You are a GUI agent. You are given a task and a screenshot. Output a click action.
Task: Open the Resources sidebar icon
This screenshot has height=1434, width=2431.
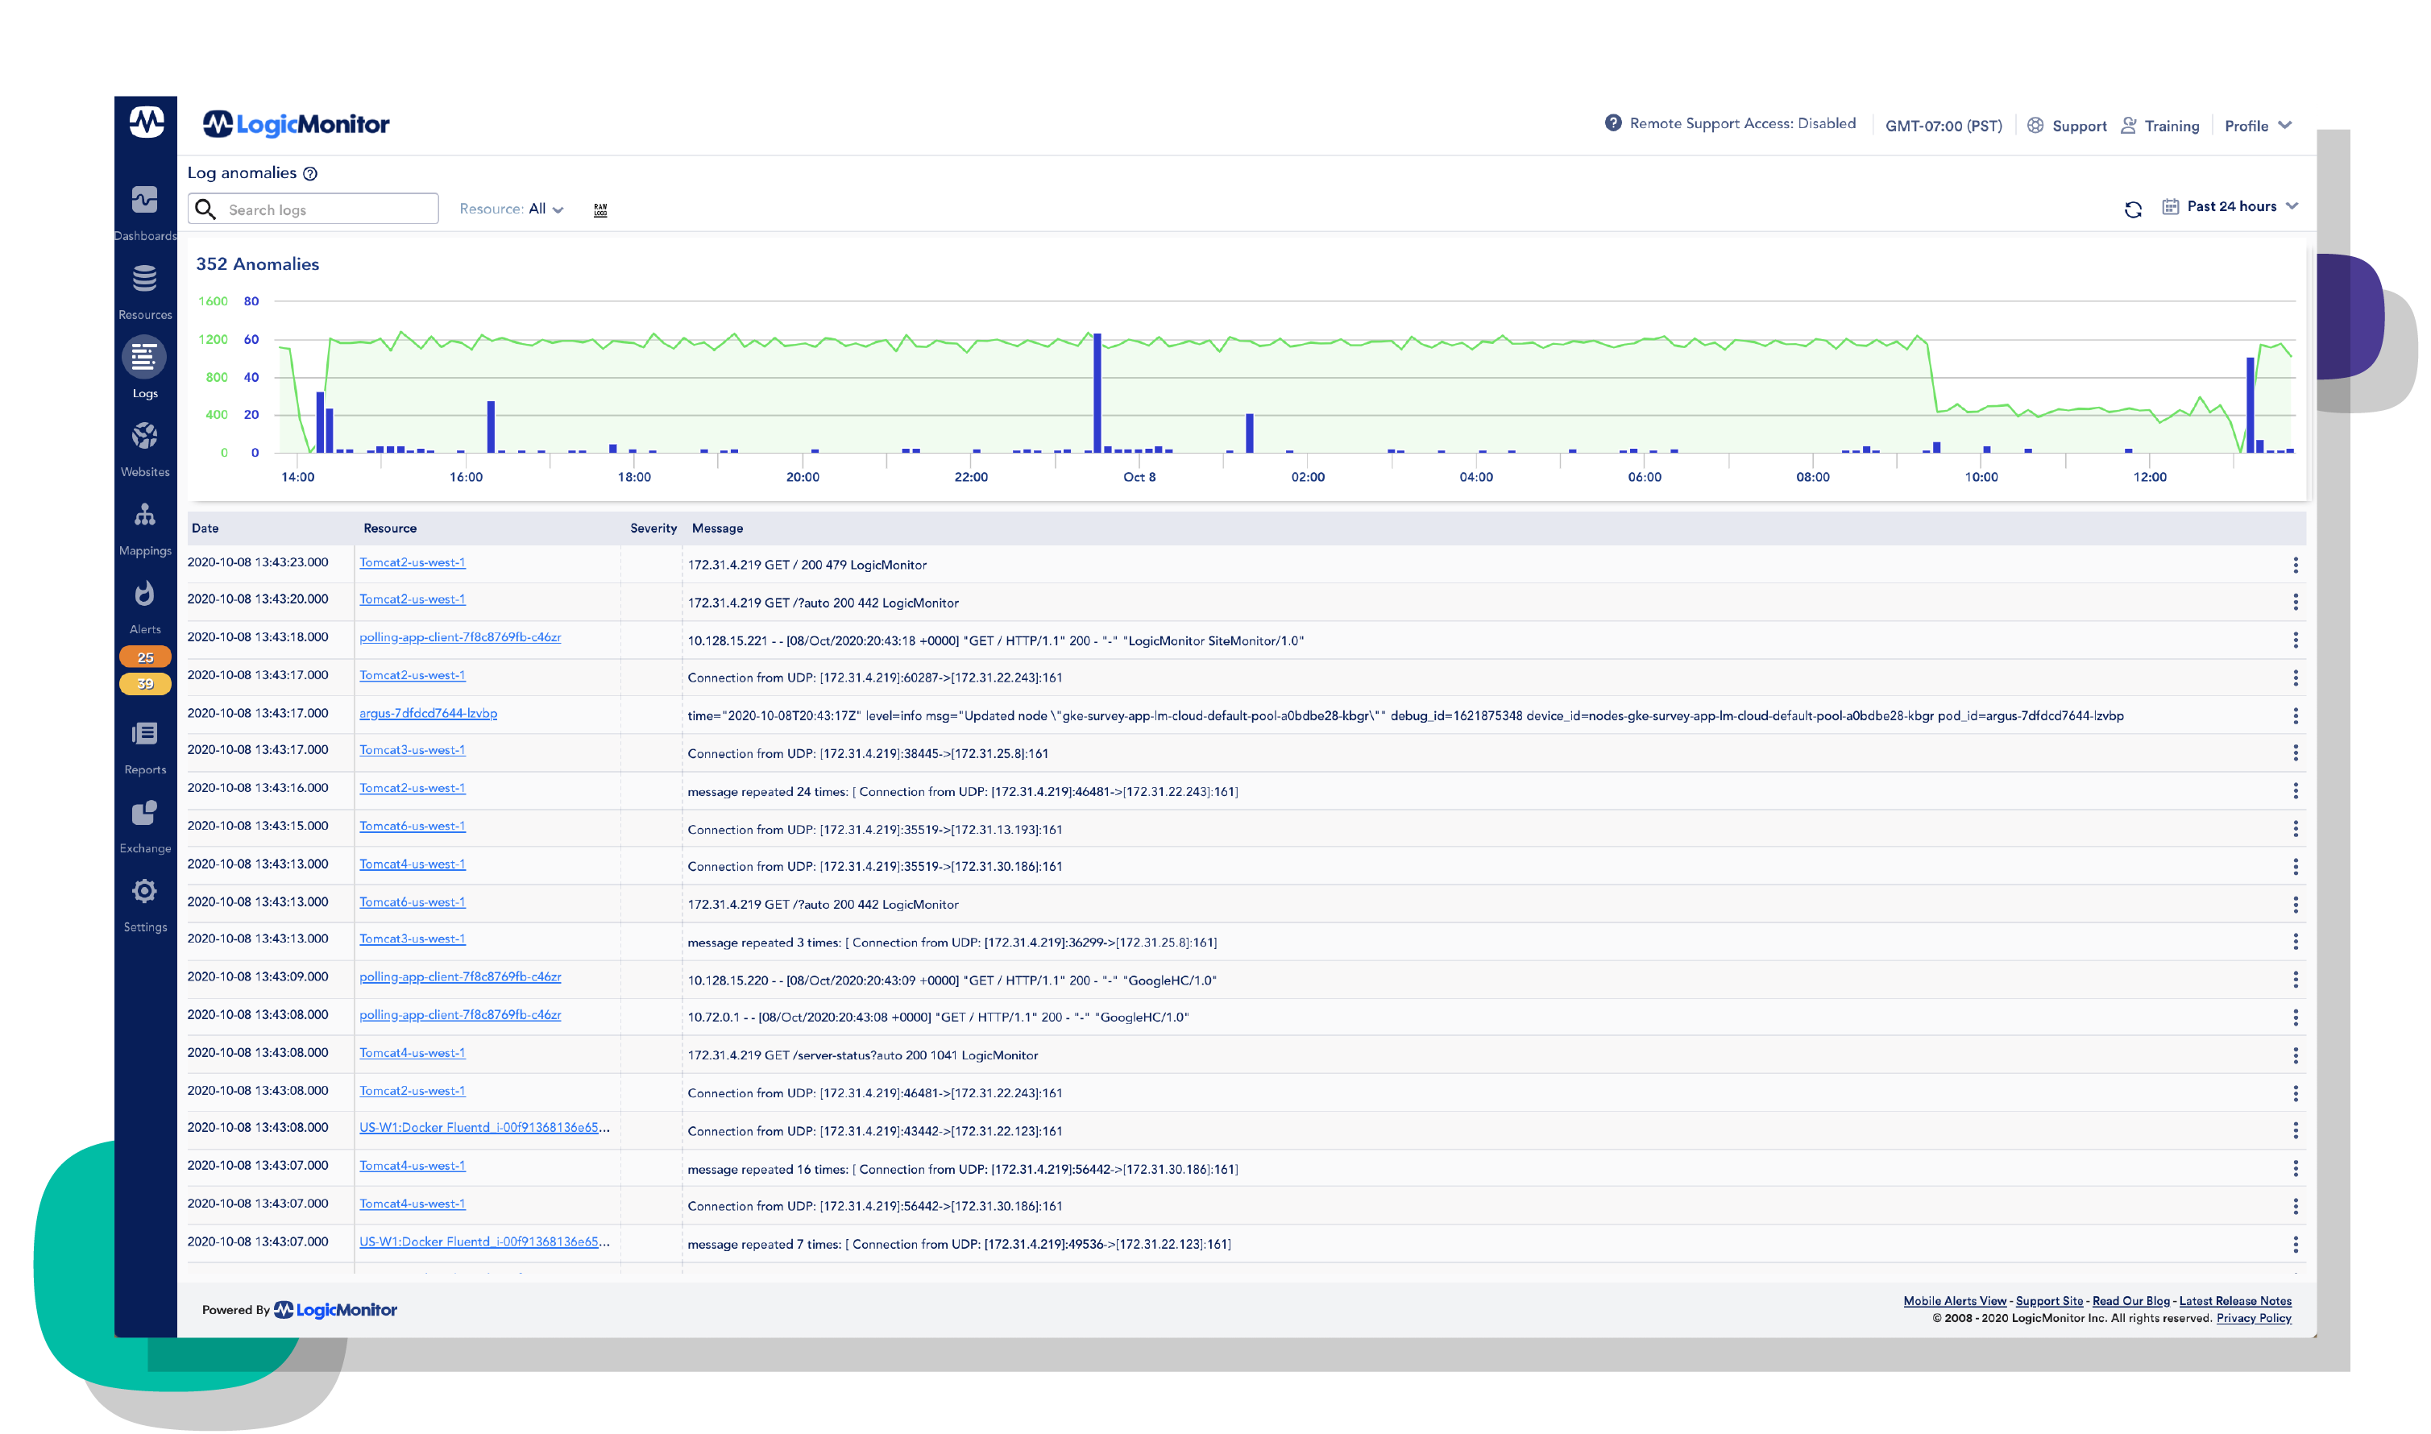(145, 280)
